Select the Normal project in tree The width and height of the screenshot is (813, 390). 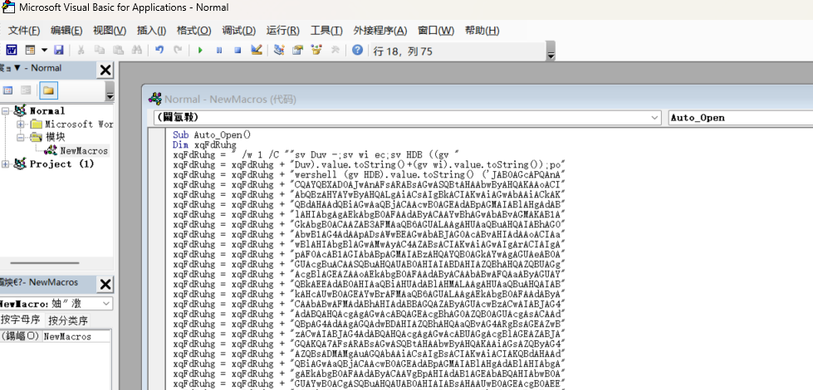[47, 111]
